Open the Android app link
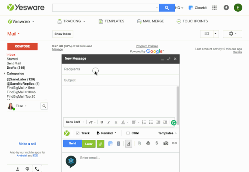Screen dimensions: 249x172 (22, 156)
